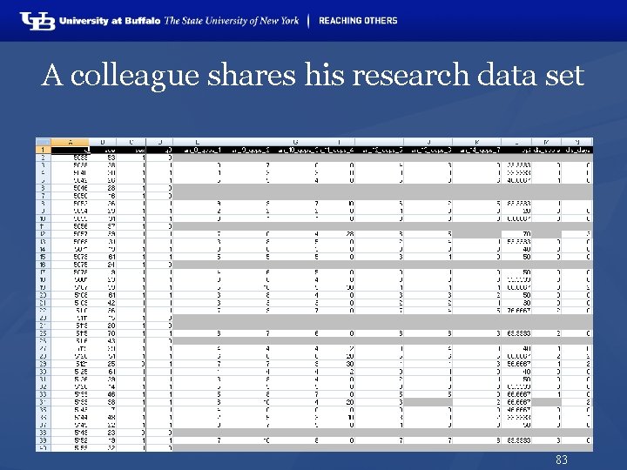Click the cell with 46 in row 33
The image size is (627, 470).
pos(103,394)
